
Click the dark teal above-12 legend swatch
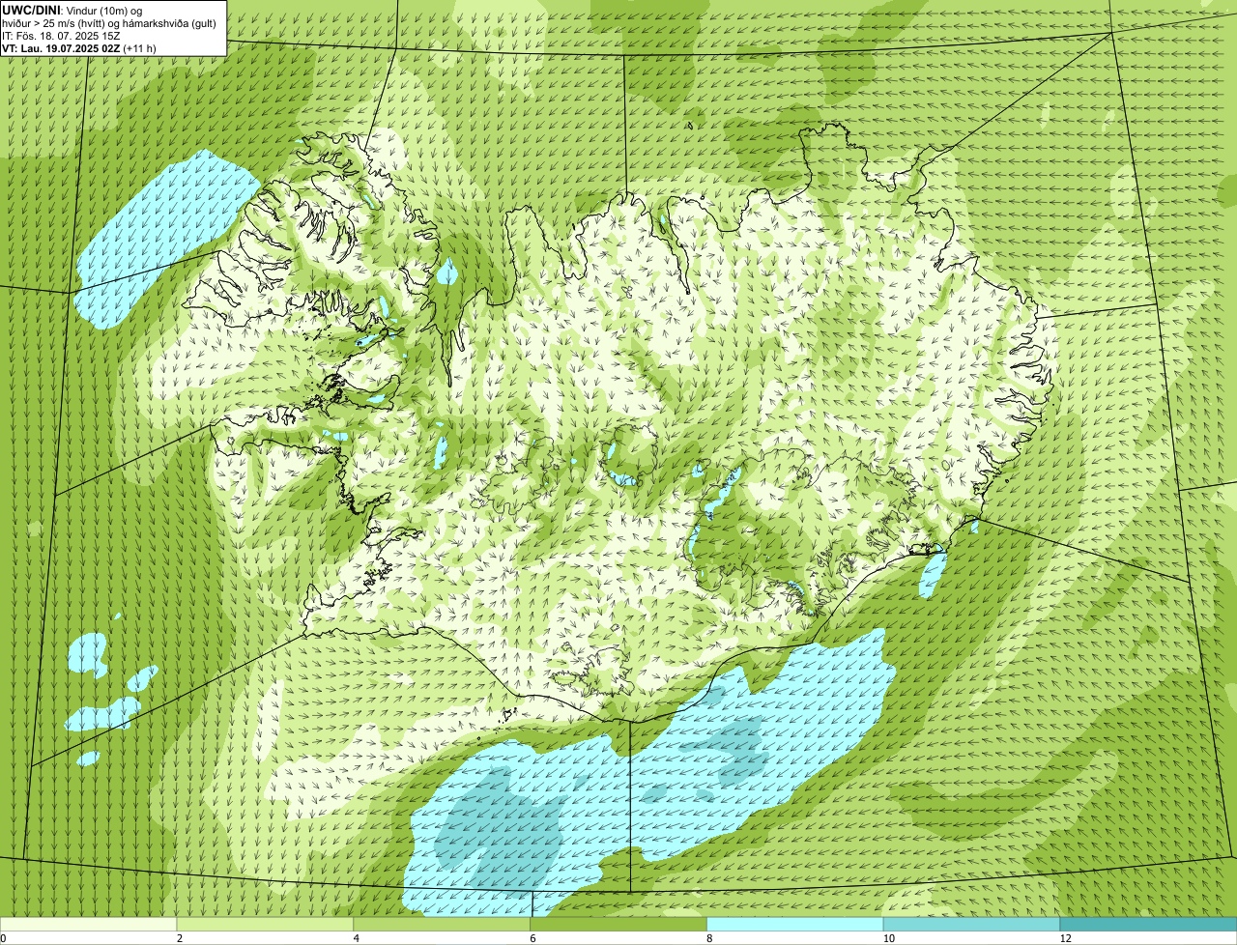1148,925
